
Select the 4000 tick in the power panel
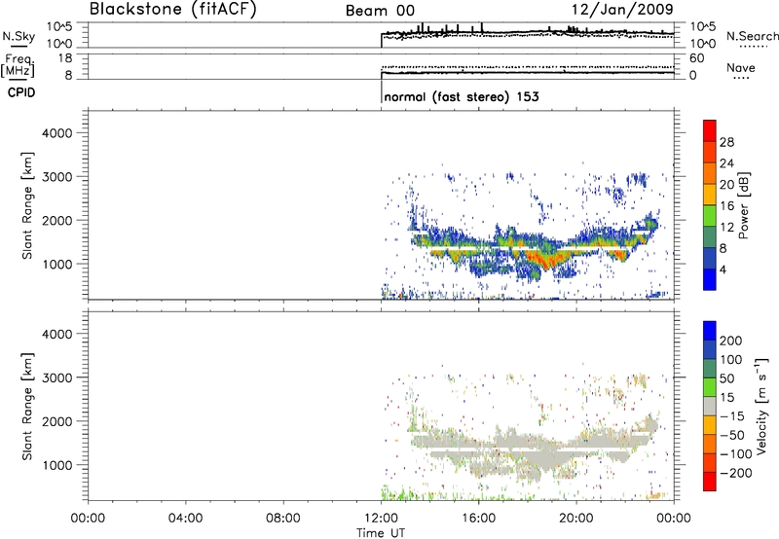[56, 133]
